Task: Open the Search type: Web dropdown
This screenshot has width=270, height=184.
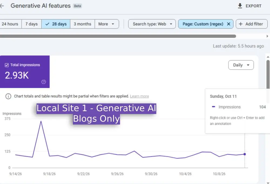Action: pyautogui.click(x=152, y=24)
